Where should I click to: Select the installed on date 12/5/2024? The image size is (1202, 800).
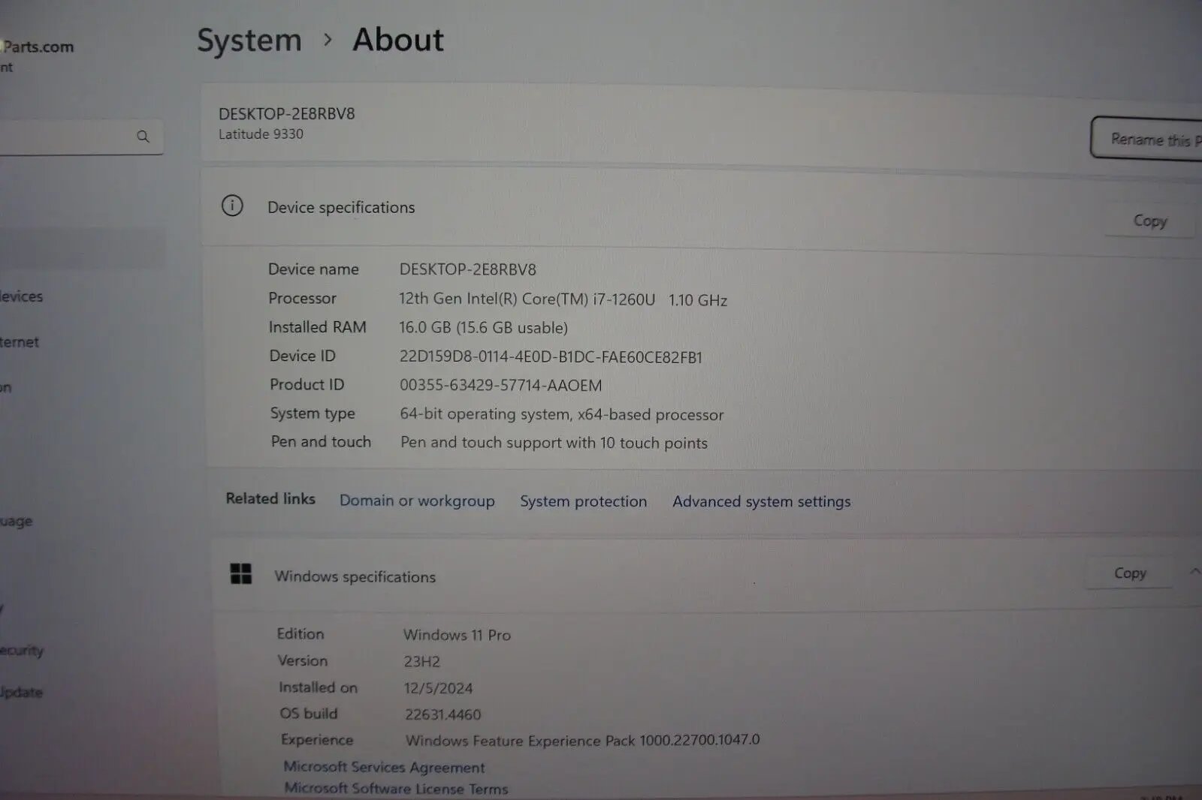click(x=438, y=688)
